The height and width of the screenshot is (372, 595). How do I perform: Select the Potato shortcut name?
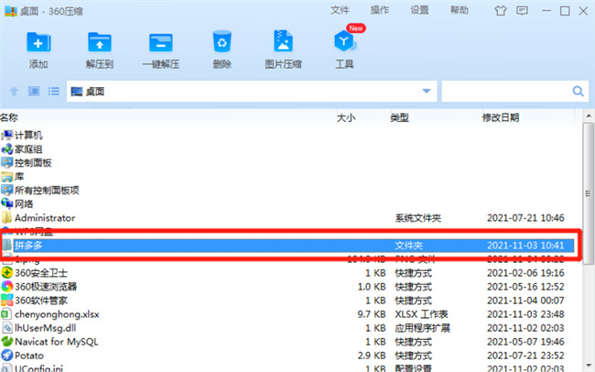tap(29, 356)
